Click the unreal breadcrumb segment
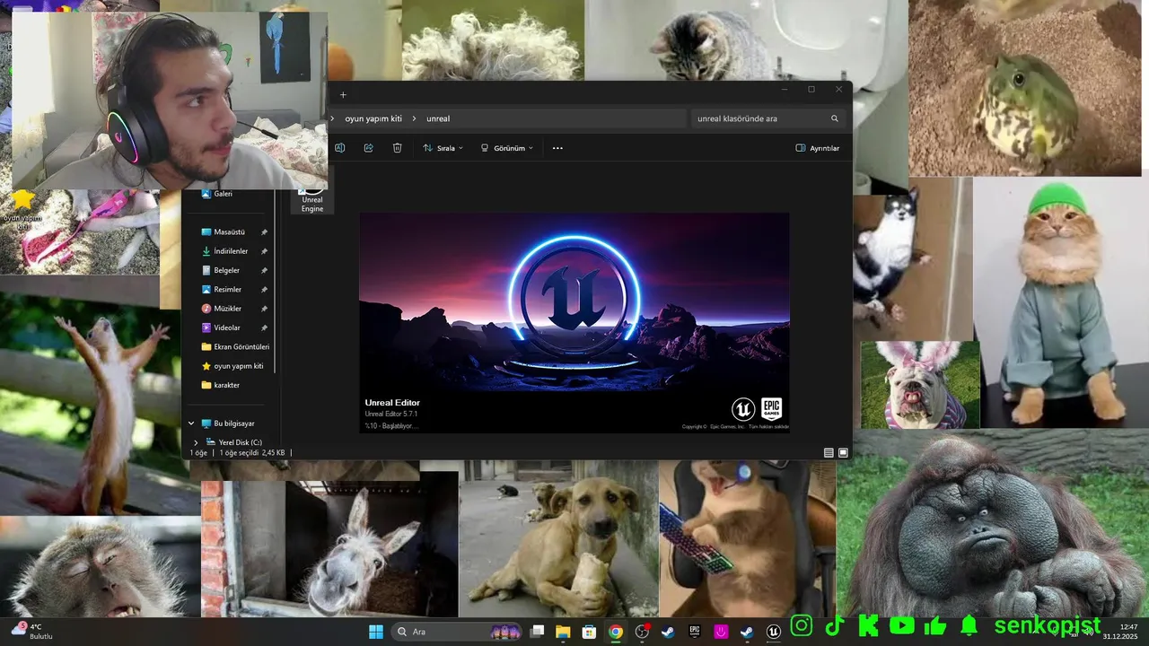This screenshot has height=646, width=1149. click(438, 118)
